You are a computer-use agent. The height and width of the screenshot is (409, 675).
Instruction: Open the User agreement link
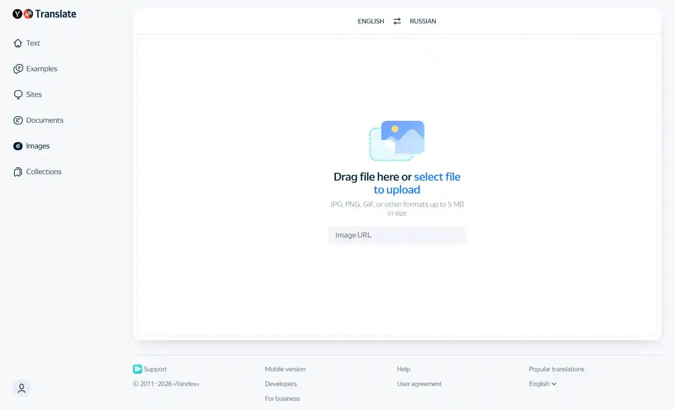tap(419, 384)
